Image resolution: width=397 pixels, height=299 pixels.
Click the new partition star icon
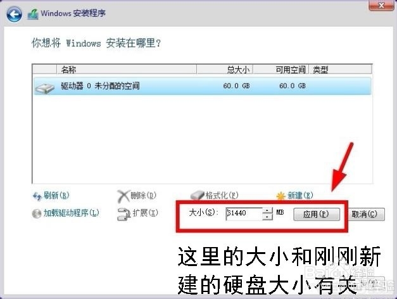coord(280,196)
